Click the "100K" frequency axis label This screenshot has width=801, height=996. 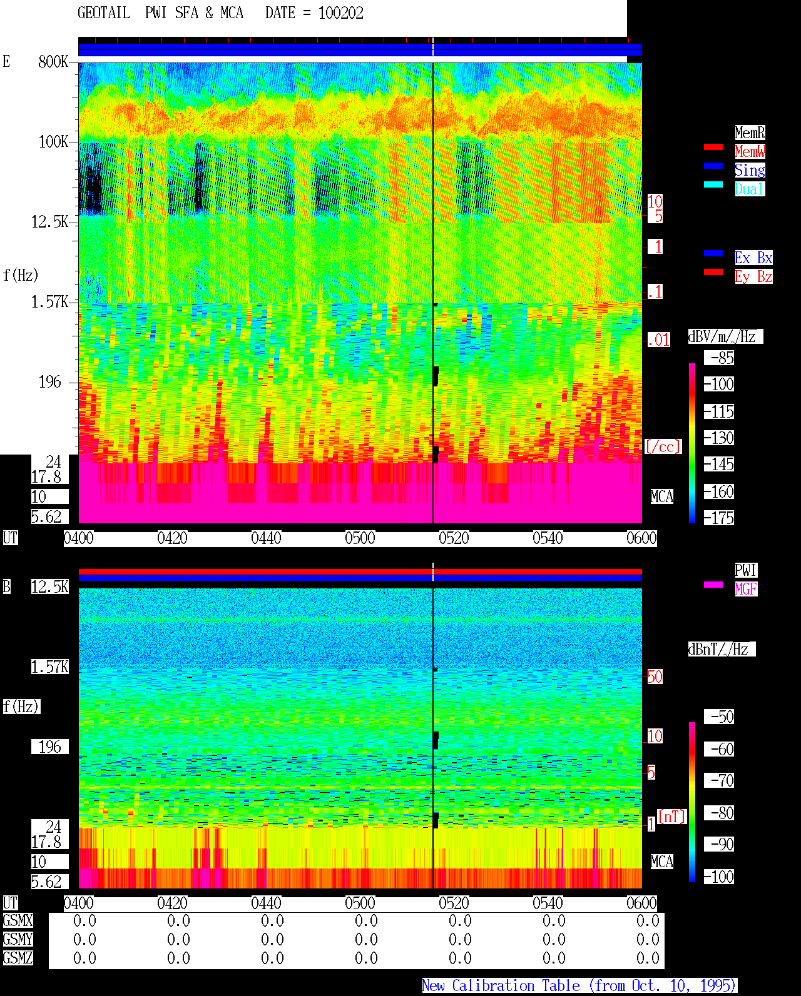tap(54, 141)
